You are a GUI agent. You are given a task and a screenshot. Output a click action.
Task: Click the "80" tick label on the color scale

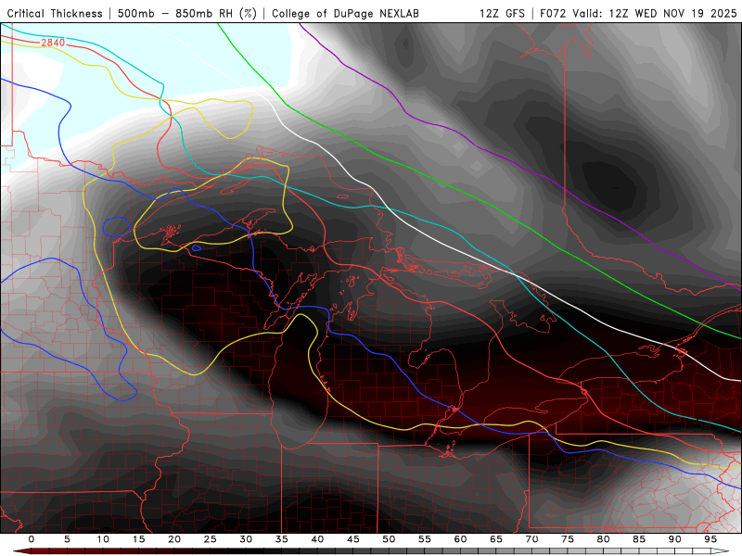(603, 539)
